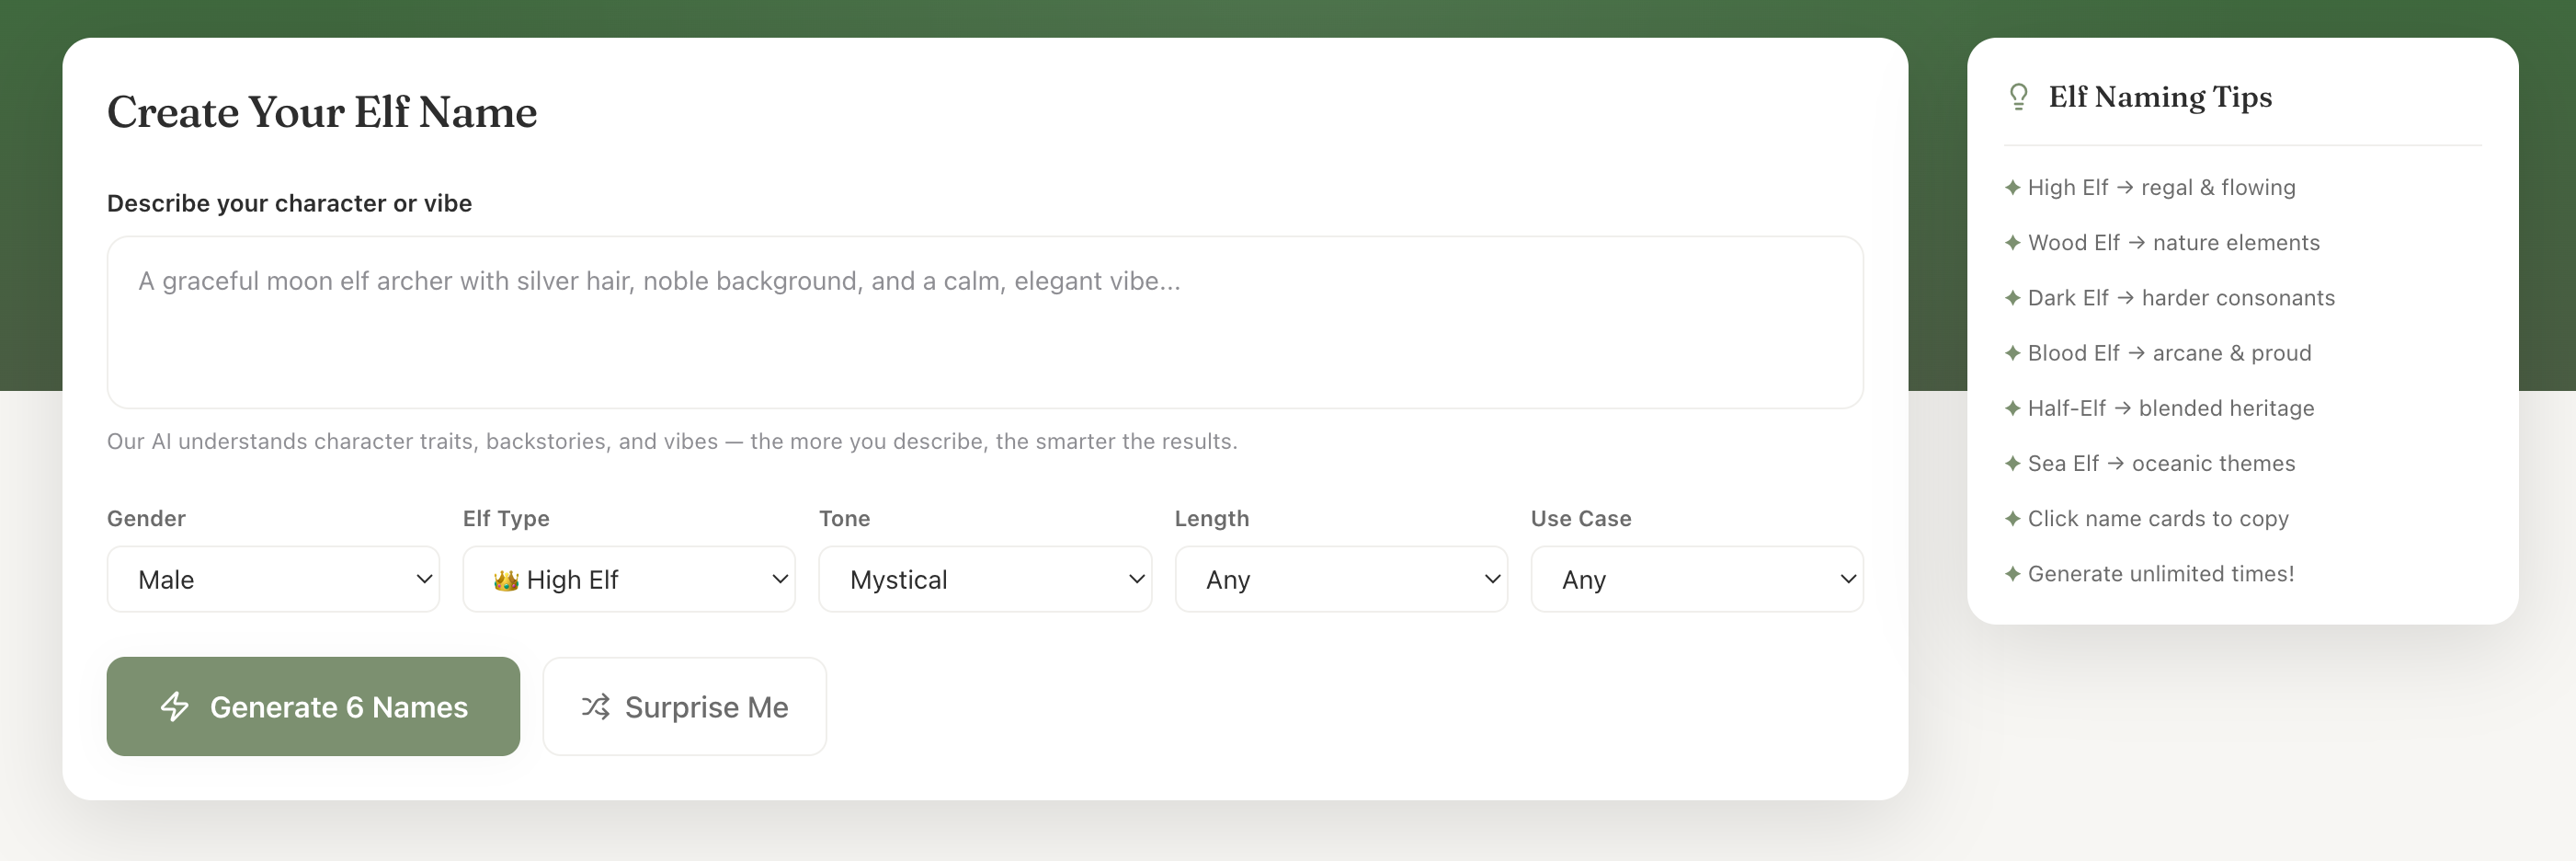Click the lightning bolt icon on Generate button
The height and width of the screenshot is (861, 2576).
(x=175, y=707)
